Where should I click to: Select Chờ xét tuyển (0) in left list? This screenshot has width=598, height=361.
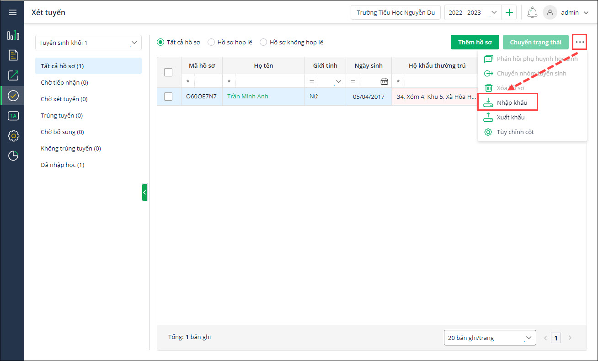88,99
